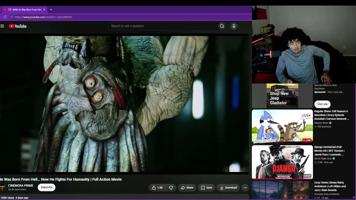
Task: Open the CINEMORA PRIME channel name link
Action: [21, 186]
